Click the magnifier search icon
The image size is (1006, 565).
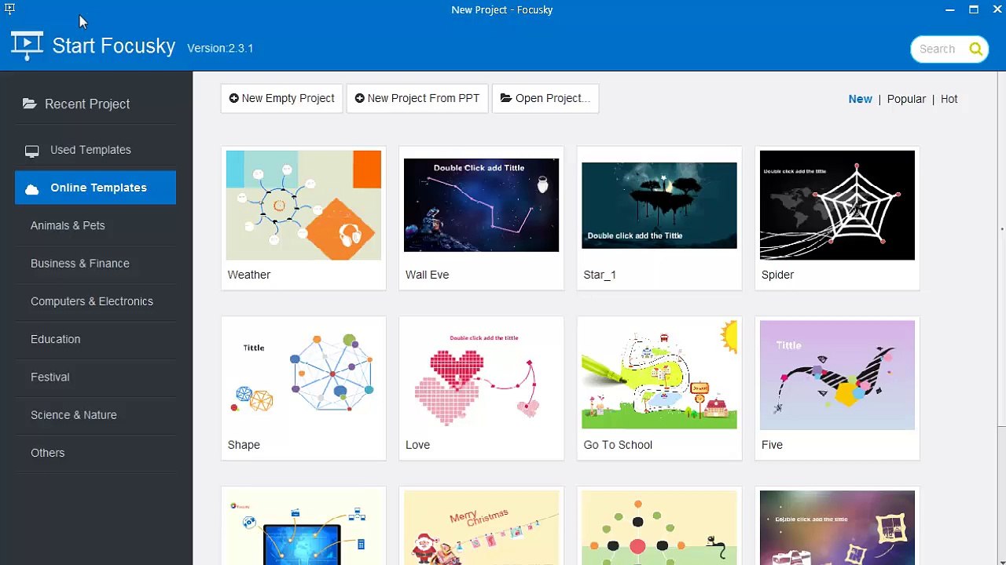tap(975, 49)
